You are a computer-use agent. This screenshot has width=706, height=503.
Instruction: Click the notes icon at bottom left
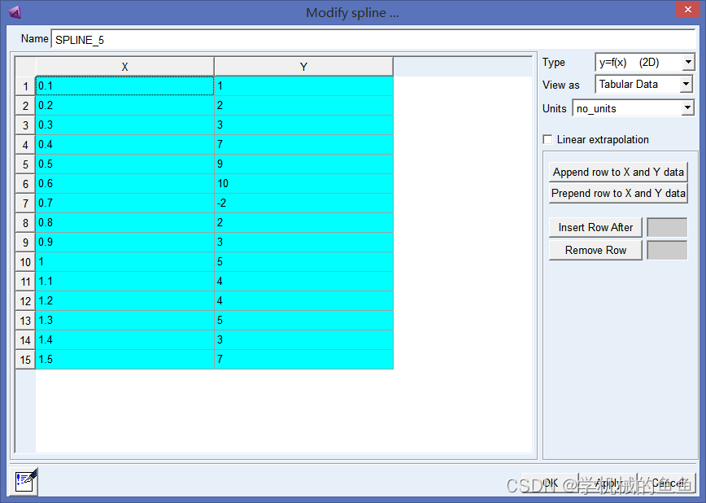click(25, 482)
